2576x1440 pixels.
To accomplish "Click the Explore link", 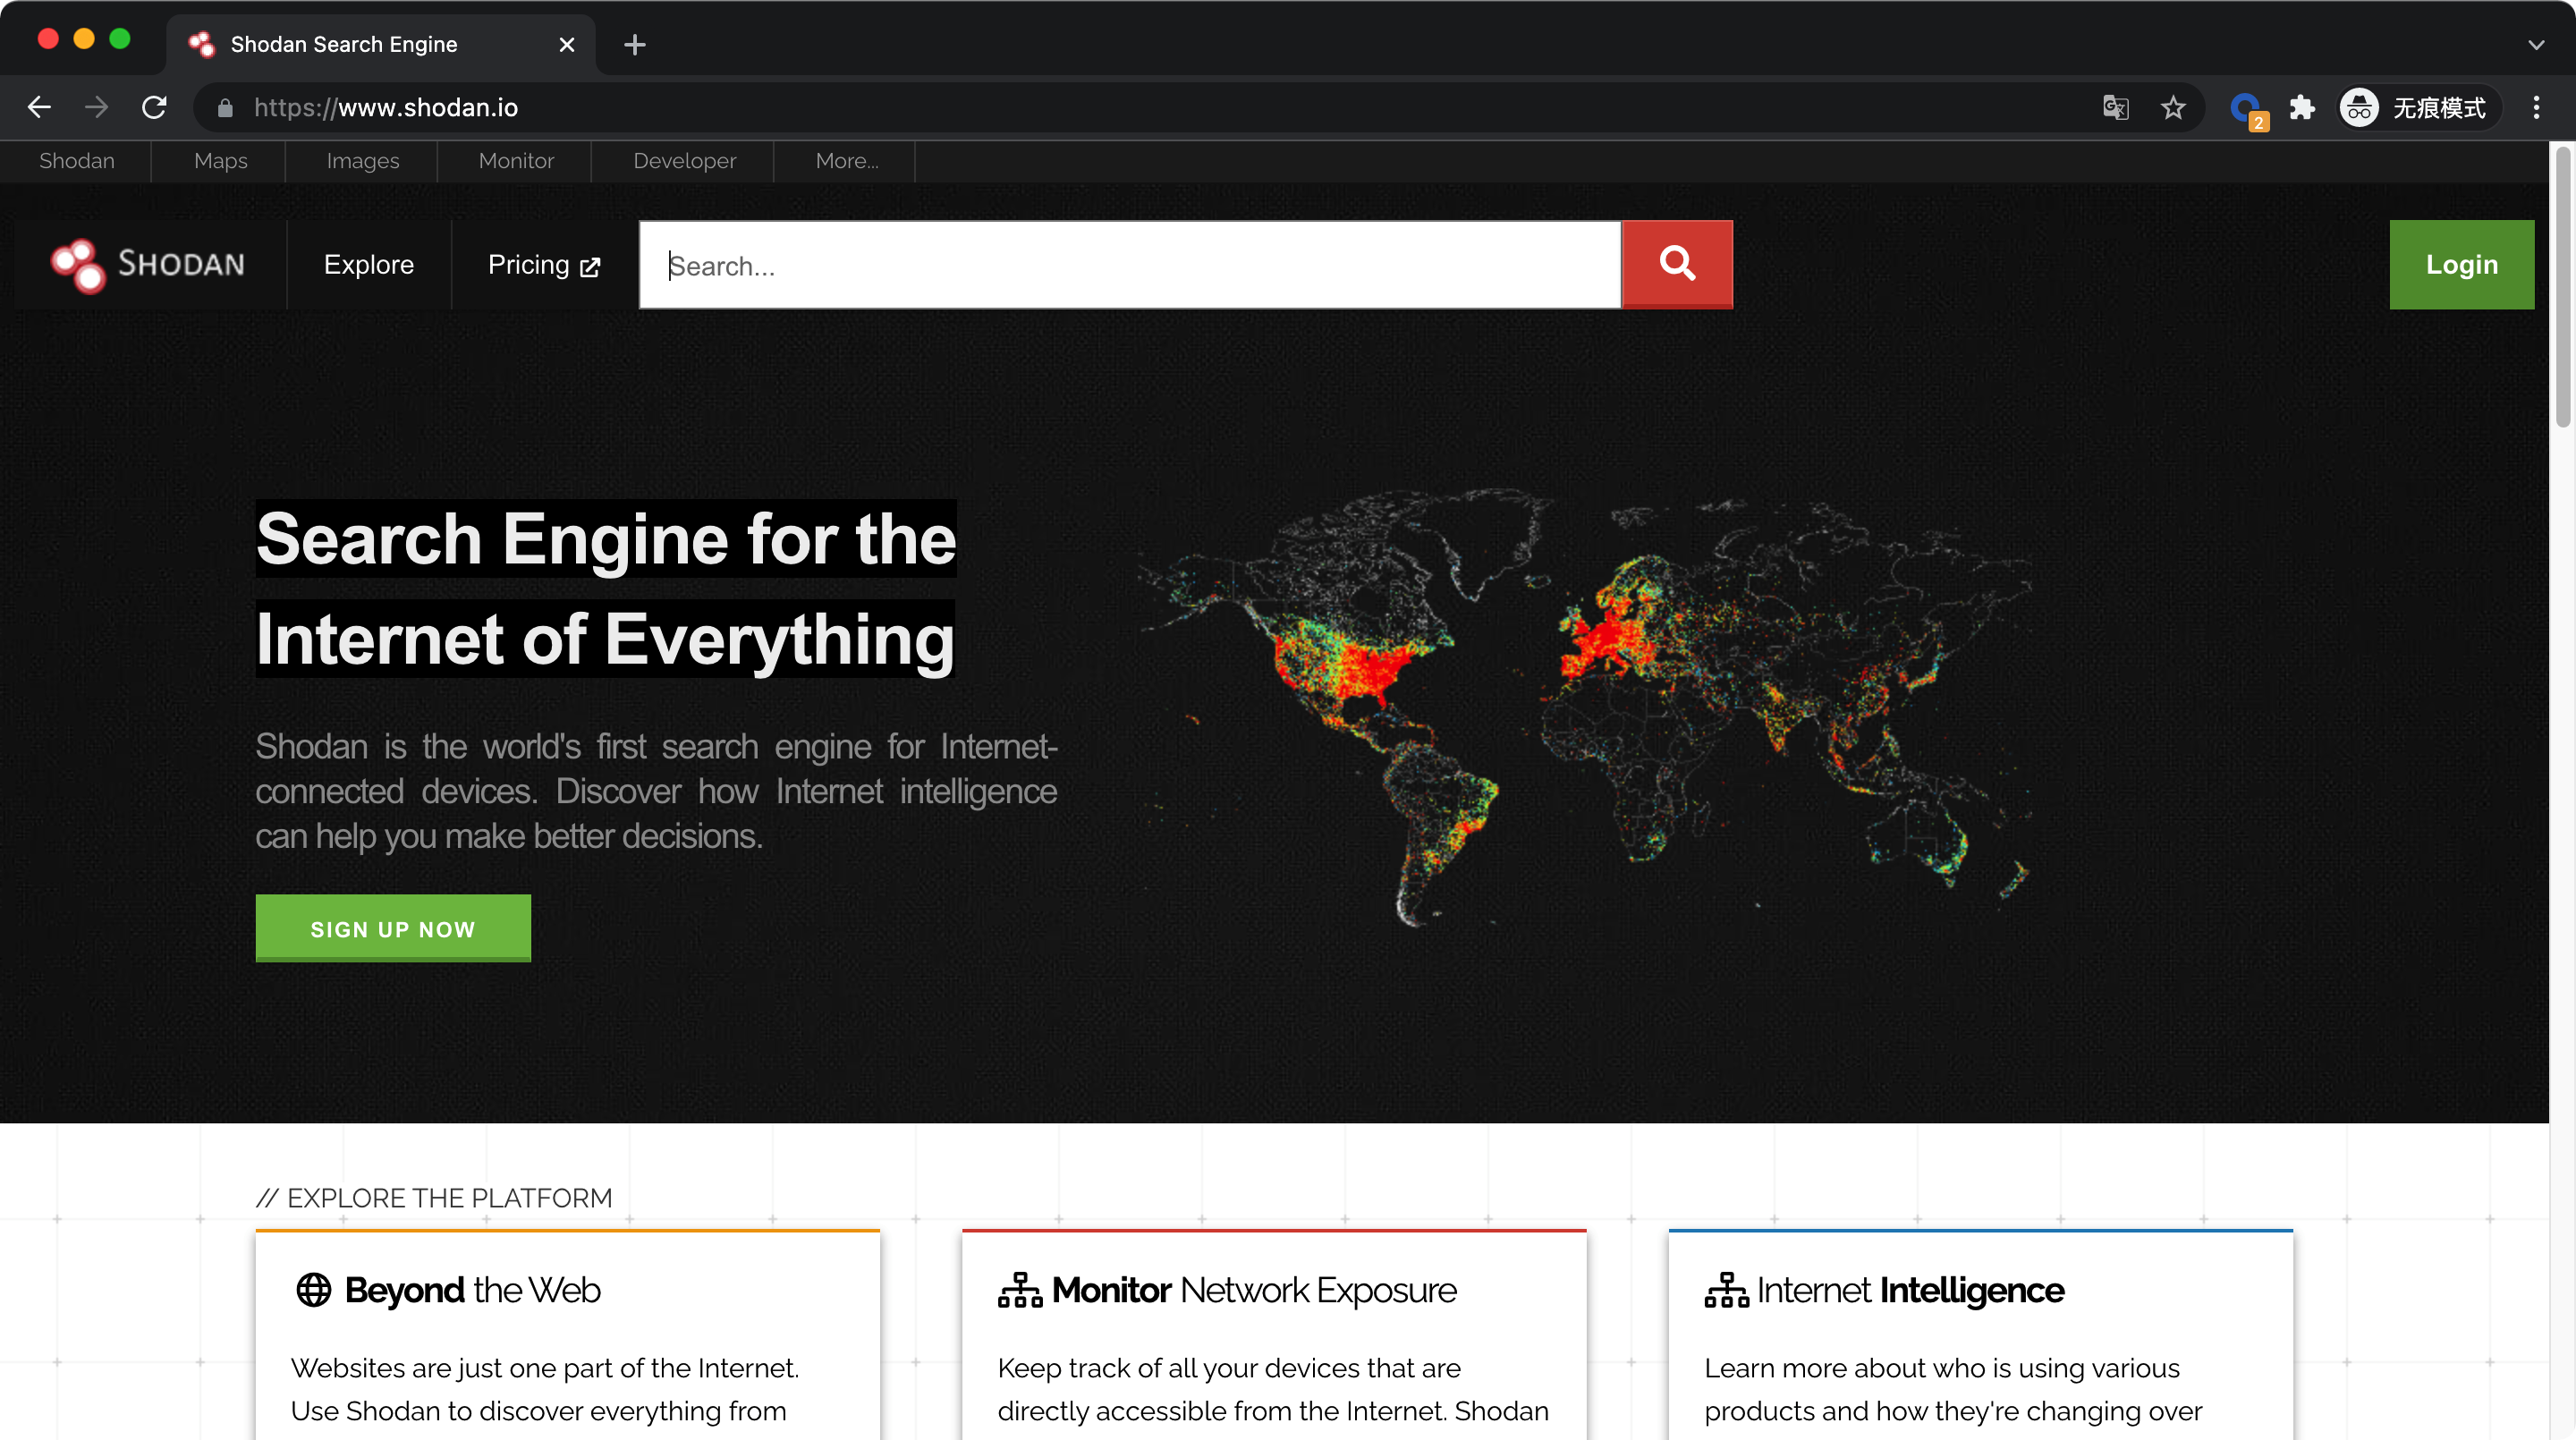I will [368, 265].
